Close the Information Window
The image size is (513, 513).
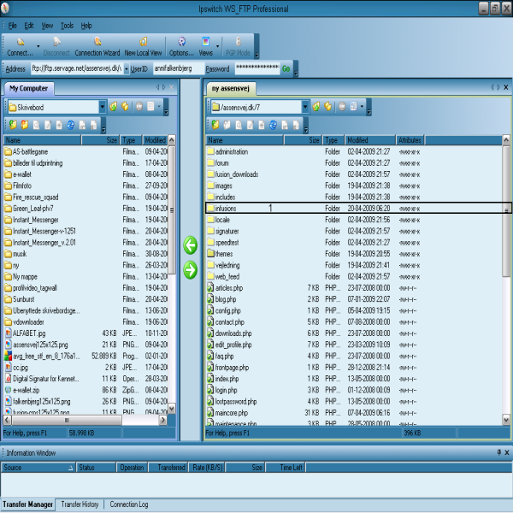(507, 452)
